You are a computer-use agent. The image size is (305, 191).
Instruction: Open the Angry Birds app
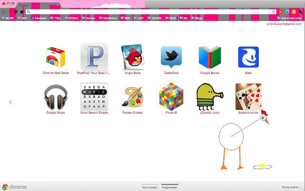(x=132, y=57)
